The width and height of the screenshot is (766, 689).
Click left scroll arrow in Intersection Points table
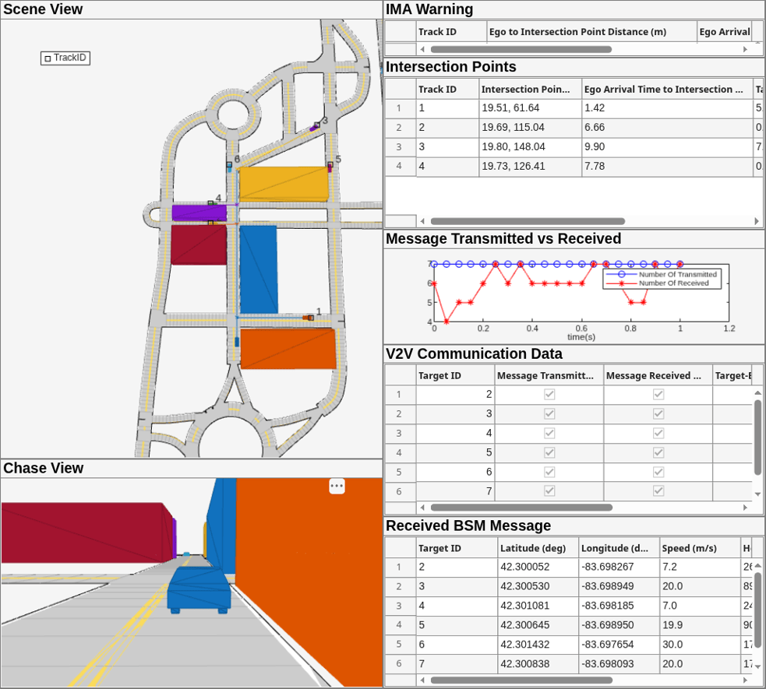(x=422, y=221)
